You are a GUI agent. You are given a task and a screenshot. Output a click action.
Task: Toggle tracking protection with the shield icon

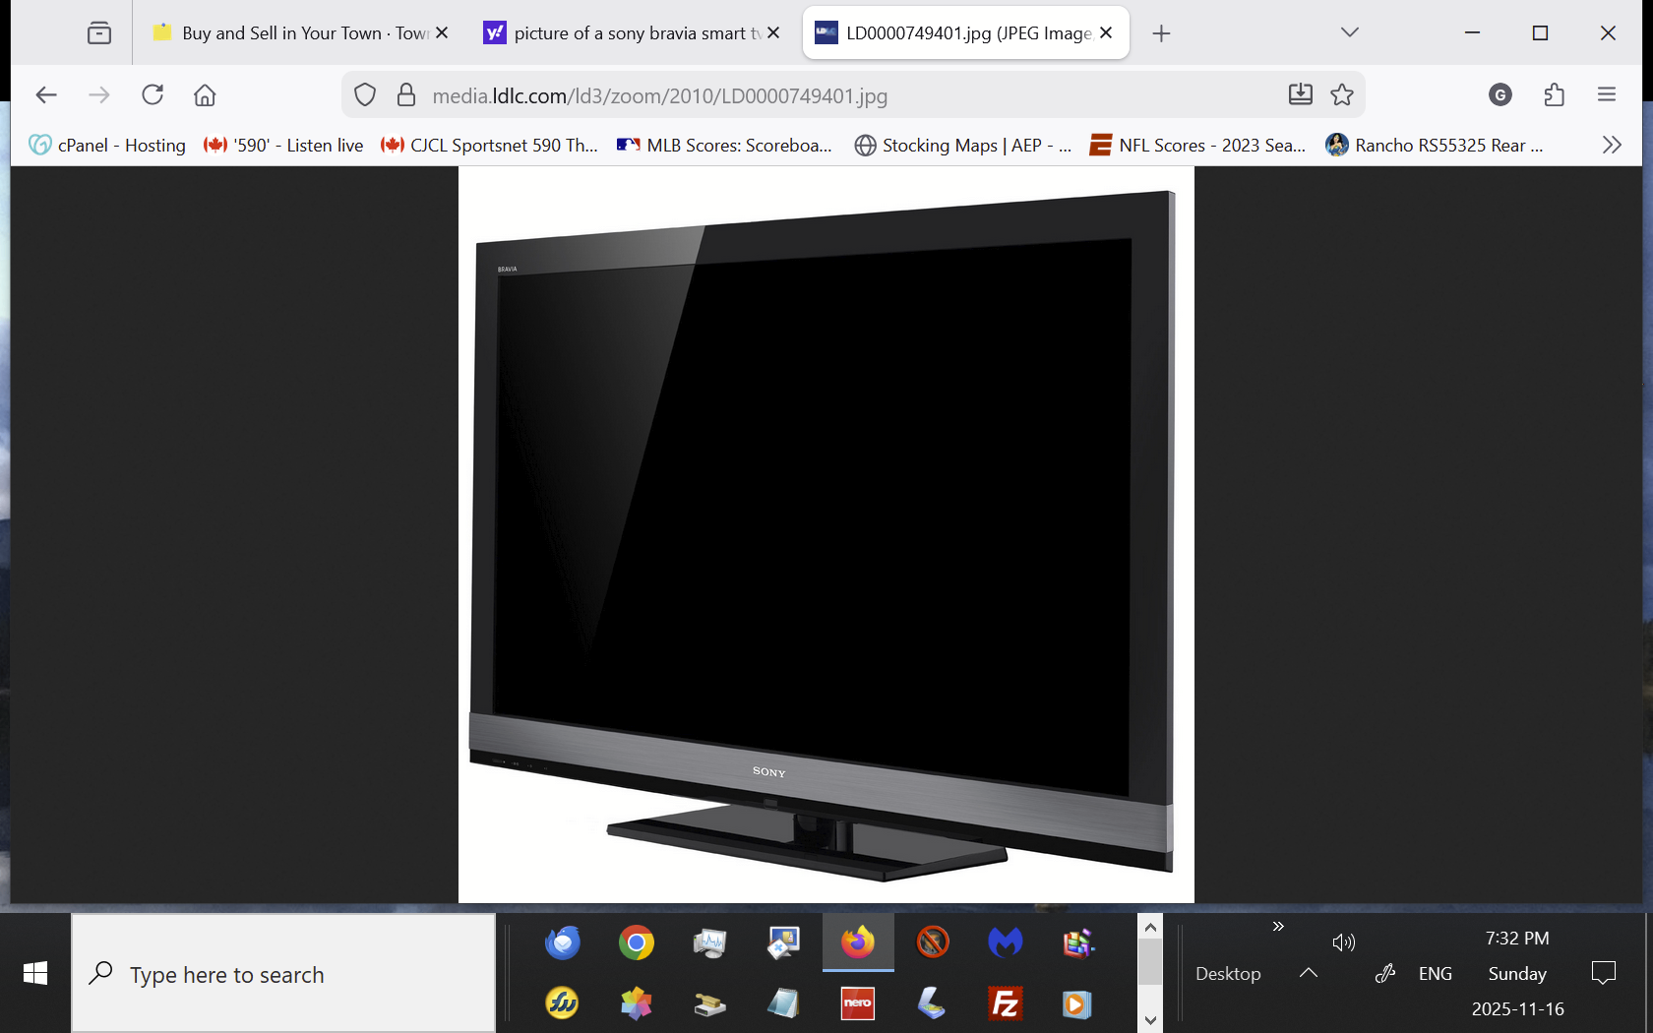[x=365, y=94]
